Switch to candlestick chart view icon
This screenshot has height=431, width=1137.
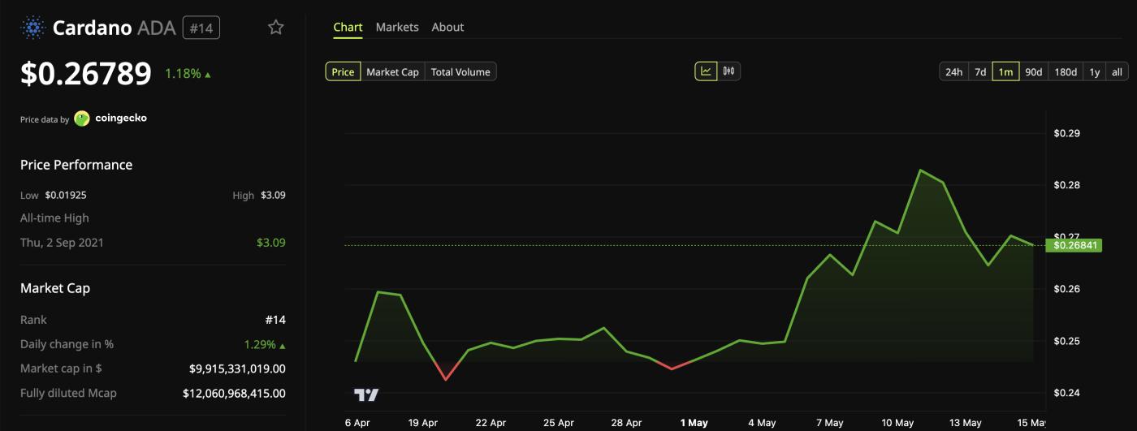(x=728, y=71)
